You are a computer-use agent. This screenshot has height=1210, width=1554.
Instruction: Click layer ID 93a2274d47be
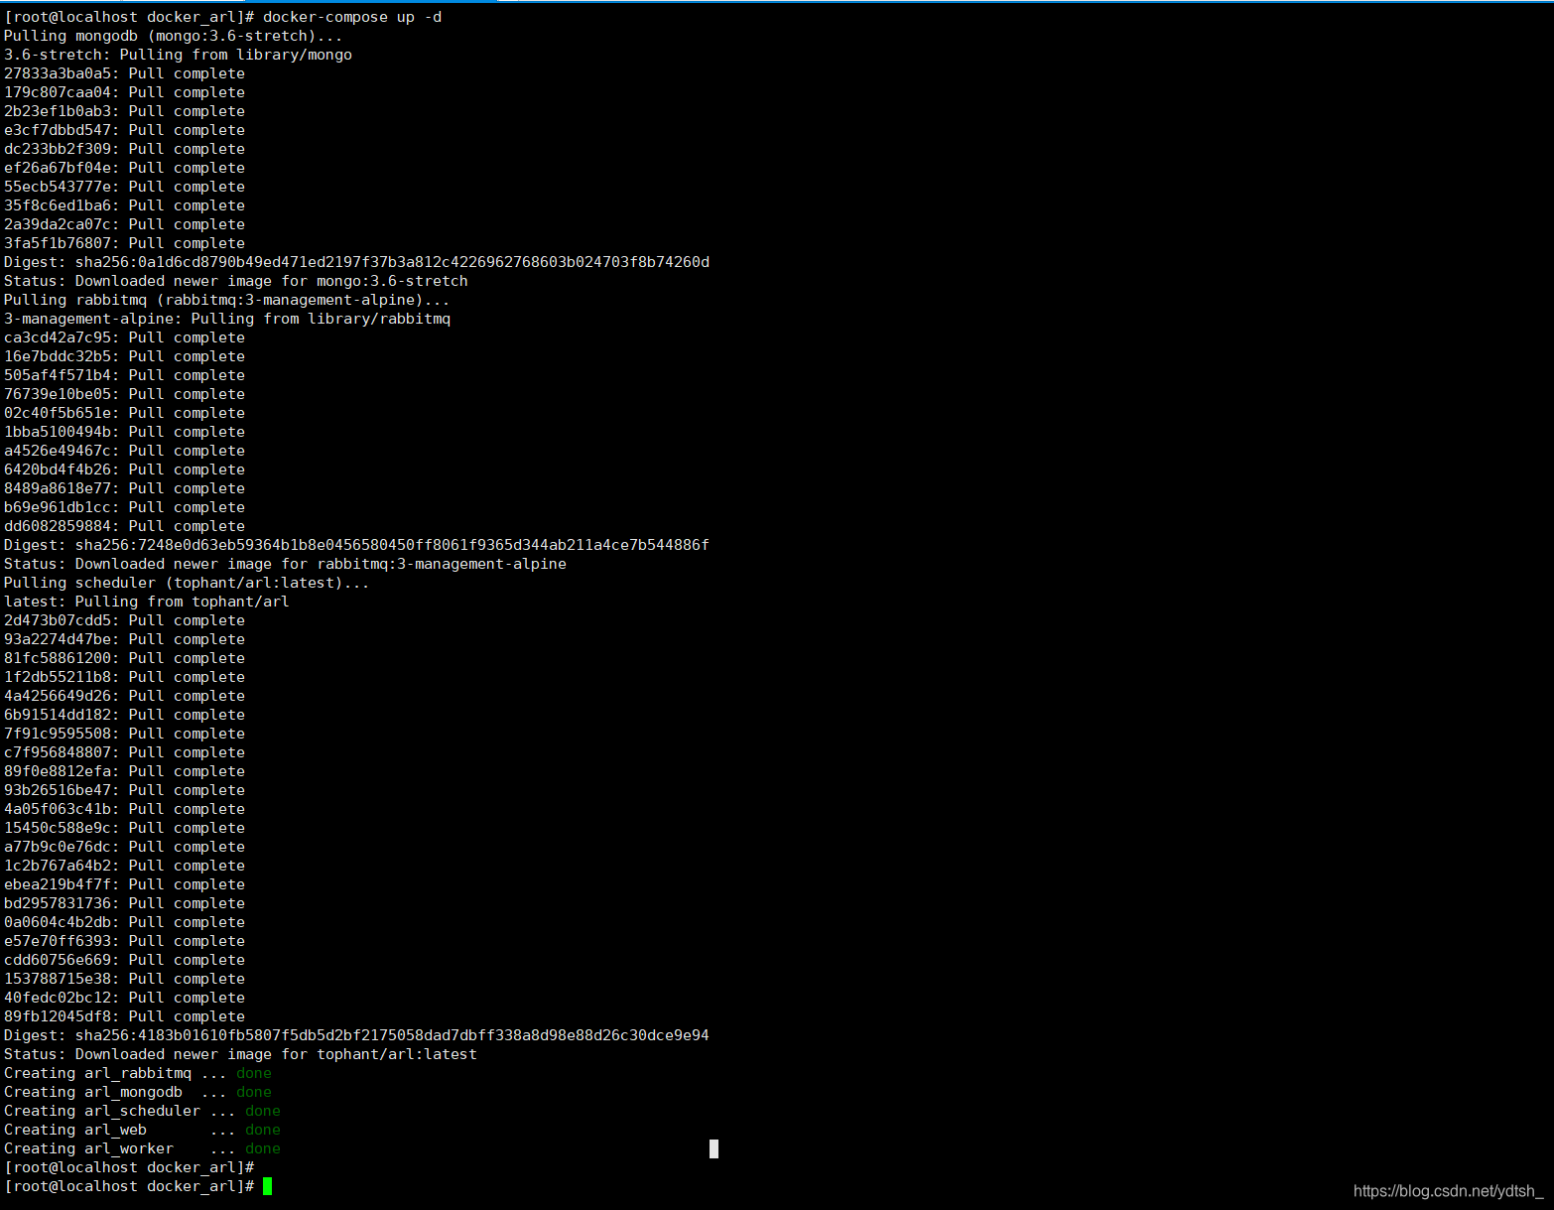pyautogui.click(x=58, y=639)
